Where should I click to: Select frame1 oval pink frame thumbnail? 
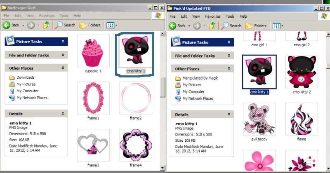[x=93, y=98]
